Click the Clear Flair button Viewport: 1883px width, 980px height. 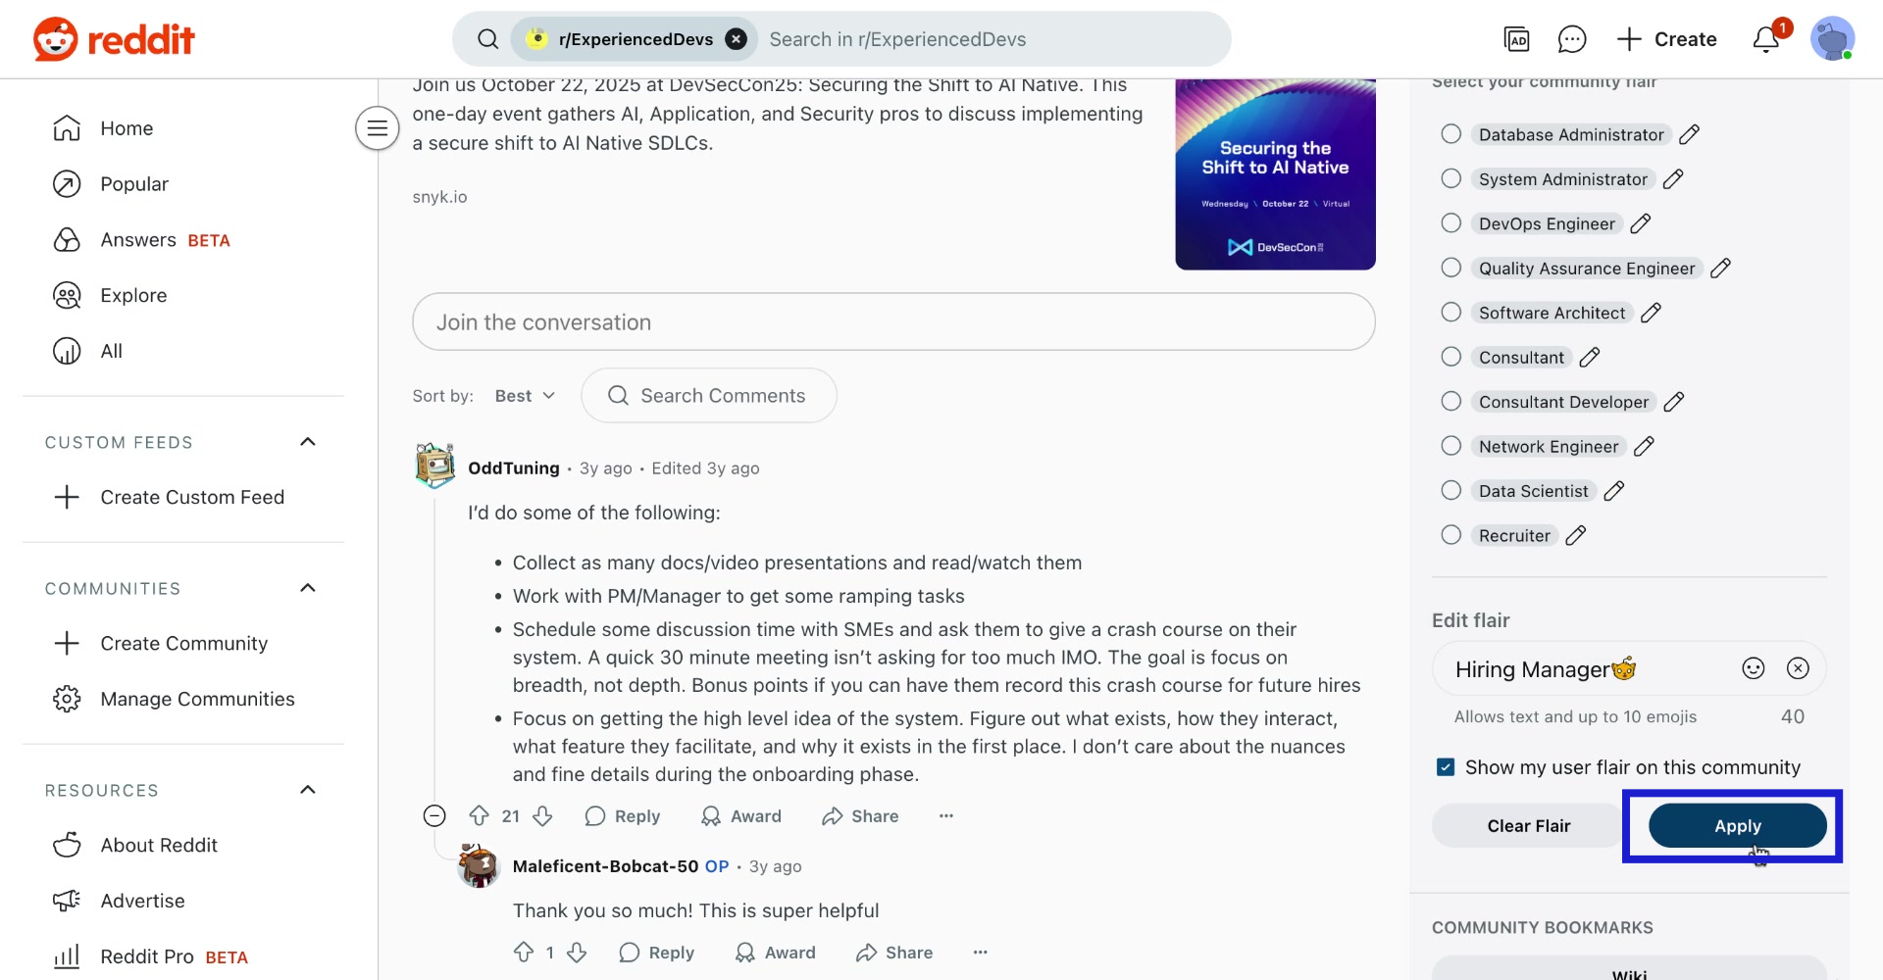point(1527,825)
